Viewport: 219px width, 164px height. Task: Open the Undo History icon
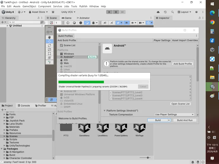click(x=165, y=12)
